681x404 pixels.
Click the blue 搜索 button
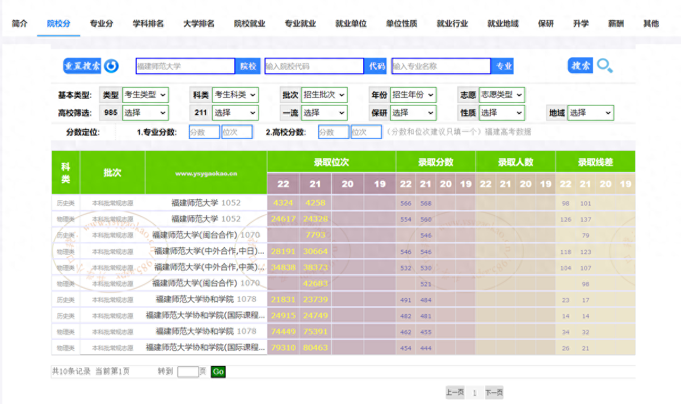click(x=580, y=66)
